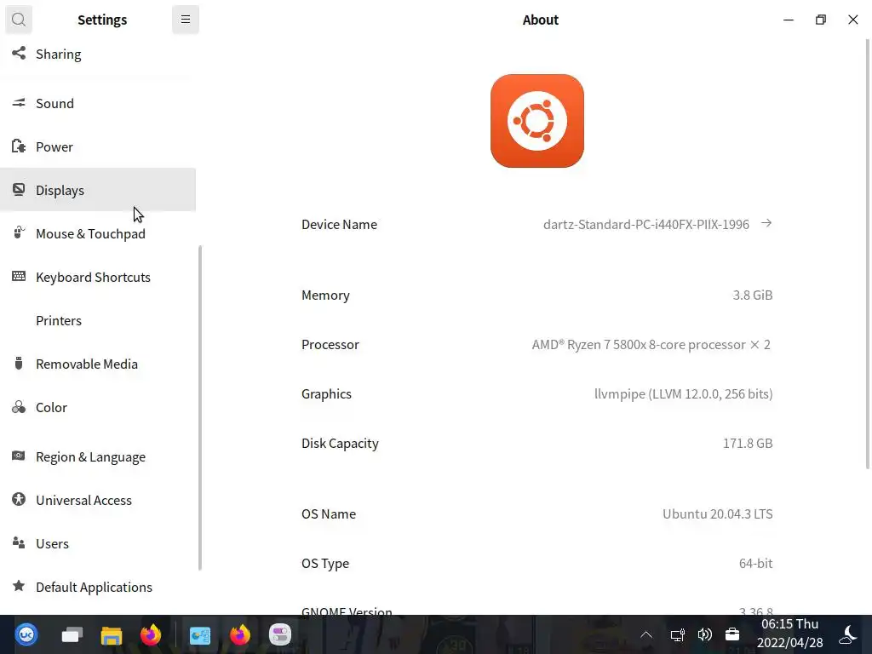The width and height of the screenshot is (872, 654).
Task: Open the task view in taskbar
Action: [x=72, y=634]
